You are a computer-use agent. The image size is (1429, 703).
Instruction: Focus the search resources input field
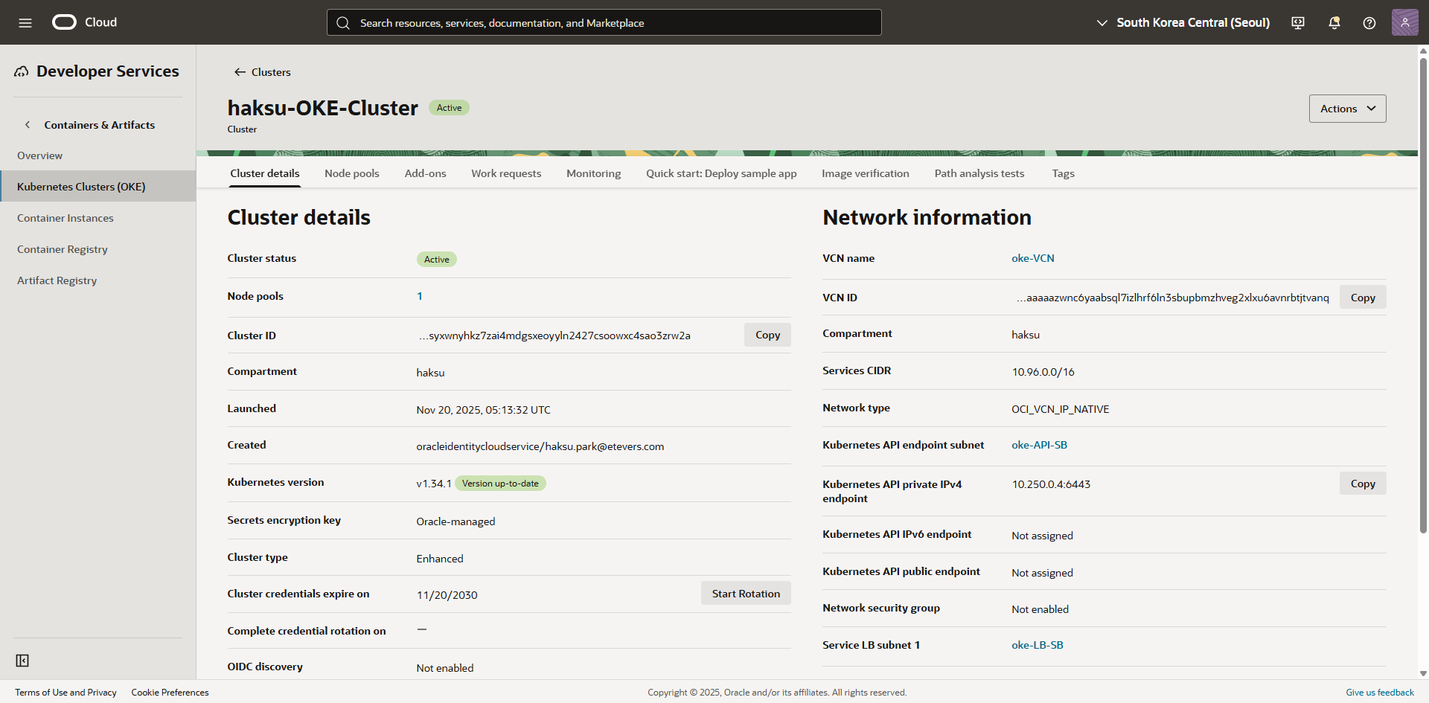coord(604,22)
